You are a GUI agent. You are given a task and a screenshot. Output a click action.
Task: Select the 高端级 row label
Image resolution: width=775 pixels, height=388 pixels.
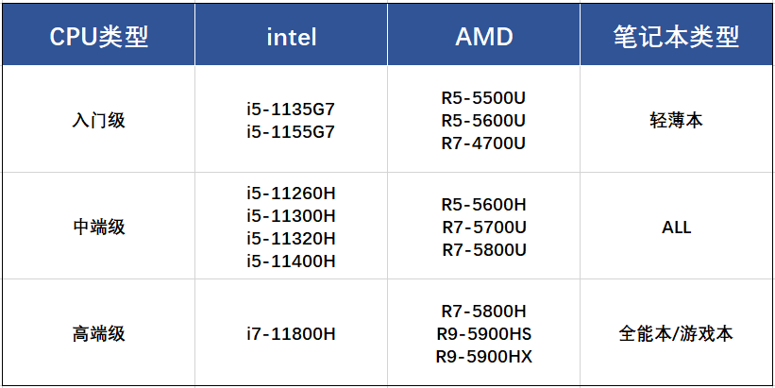coord(99,334)
